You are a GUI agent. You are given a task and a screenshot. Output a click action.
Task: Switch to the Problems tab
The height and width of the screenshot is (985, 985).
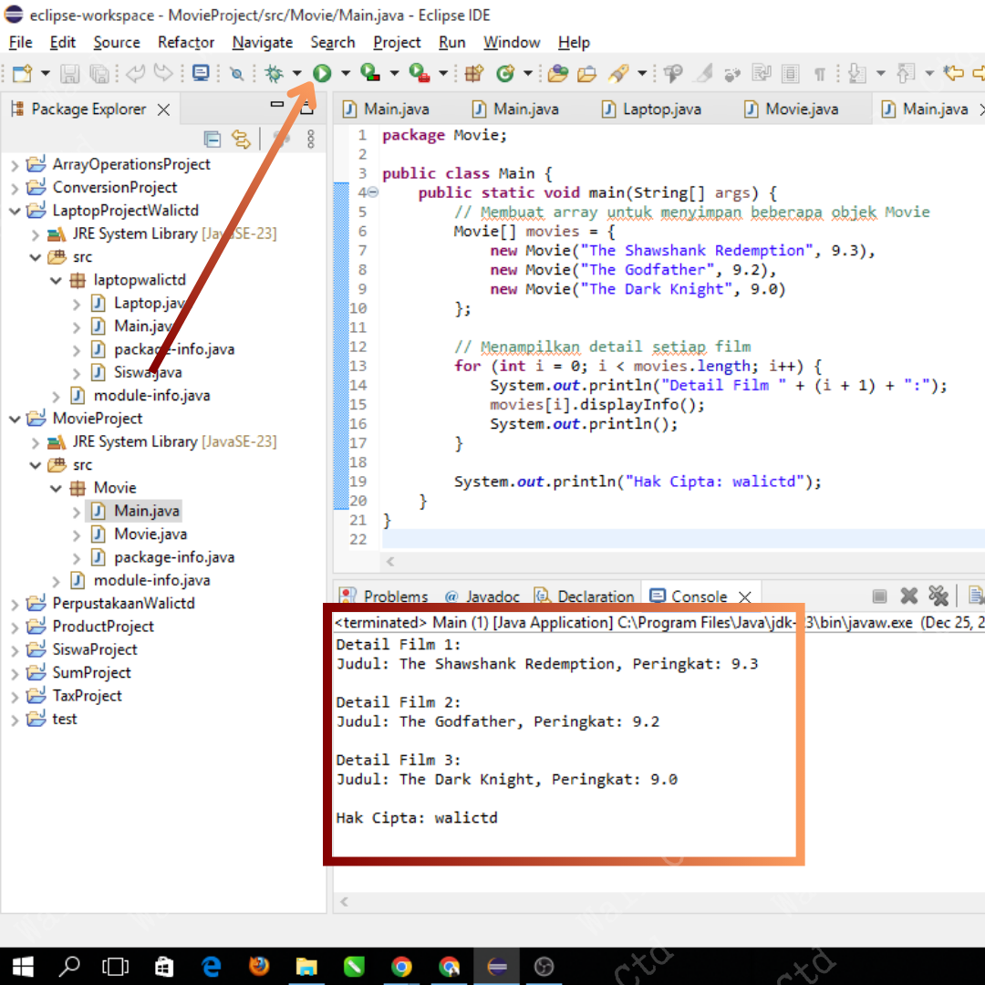[x=395, y=596]
